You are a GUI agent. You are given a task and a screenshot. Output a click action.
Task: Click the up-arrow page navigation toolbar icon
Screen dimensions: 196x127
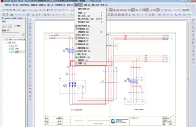coord(160,15)
